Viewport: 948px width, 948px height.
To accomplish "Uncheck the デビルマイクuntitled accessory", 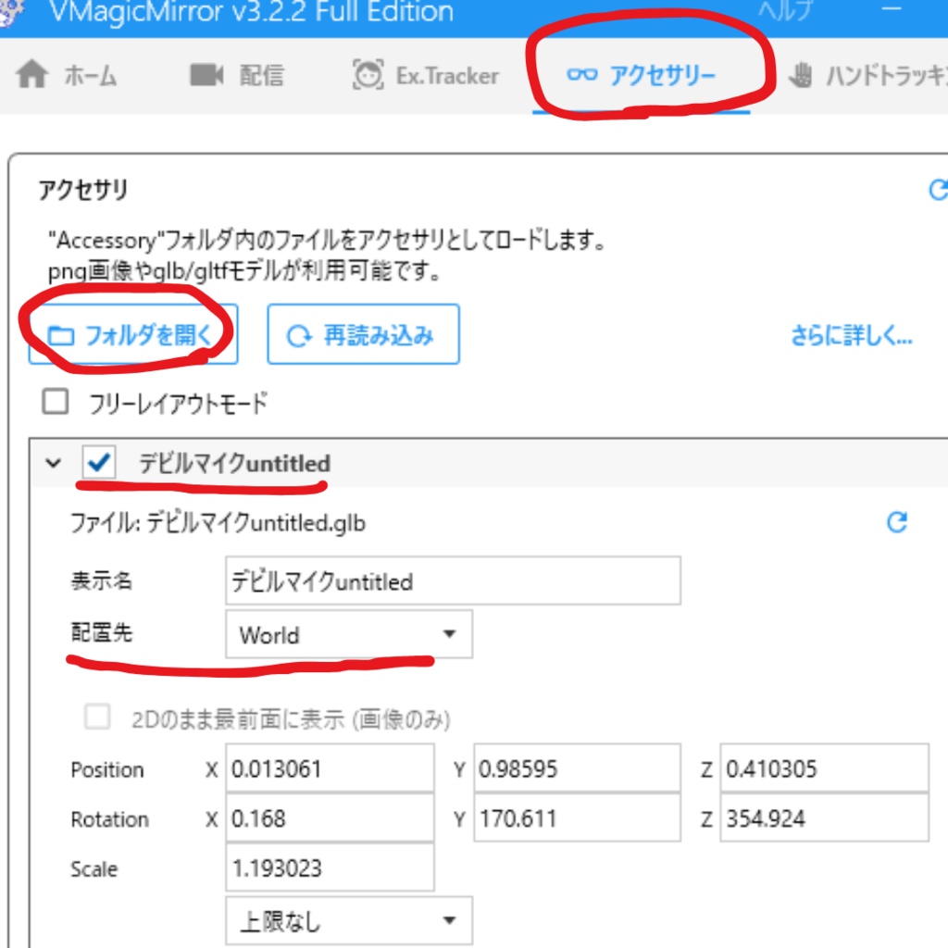I will [x=99, y=463].
